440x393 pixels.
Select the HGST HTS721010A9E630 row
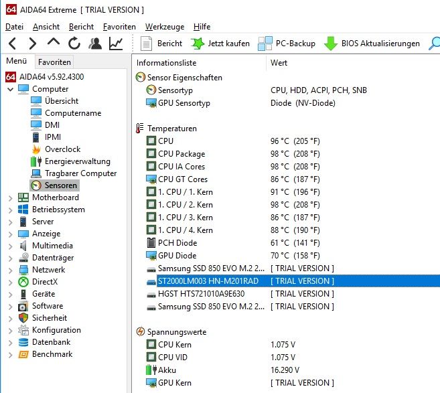201,293
